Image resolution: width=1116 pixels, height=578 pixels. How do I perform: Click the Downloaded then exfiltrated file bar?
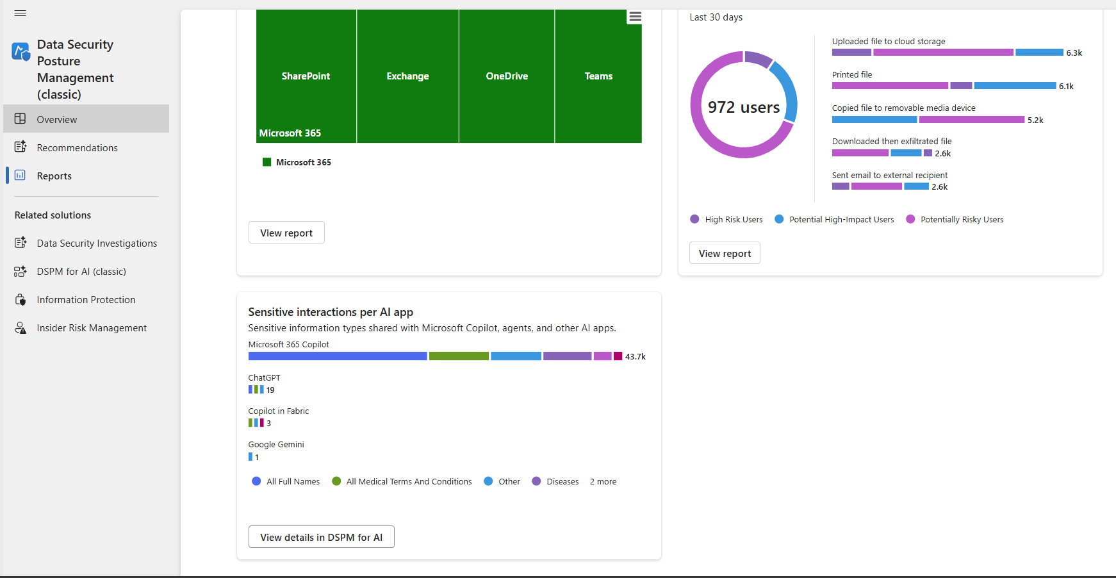882,153
